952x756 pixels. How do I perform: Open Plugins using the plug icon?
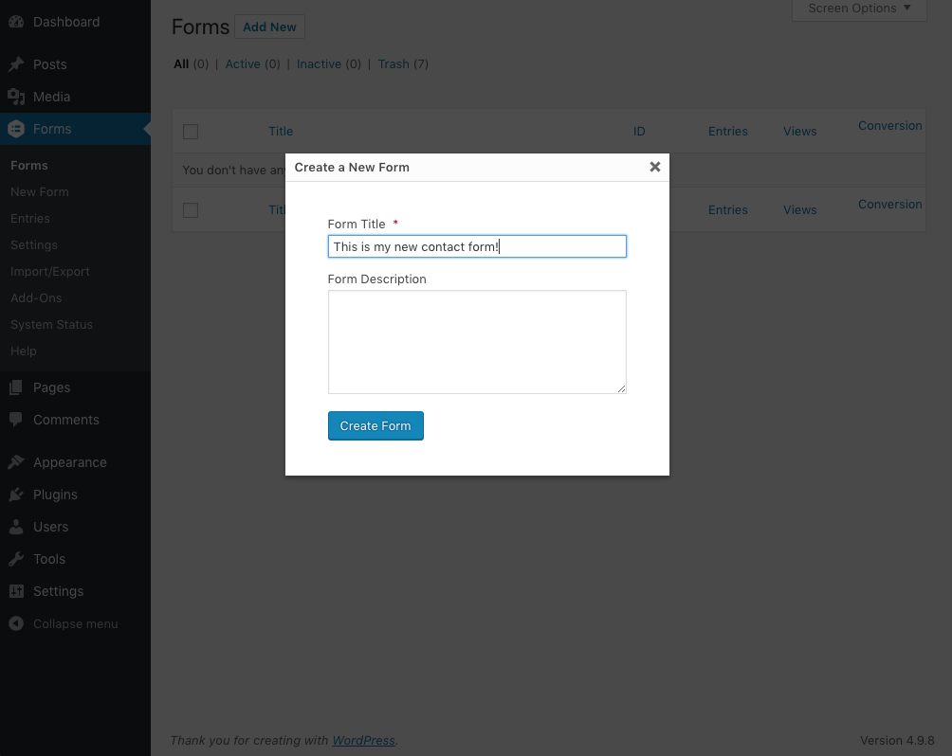tap(16, 494)
